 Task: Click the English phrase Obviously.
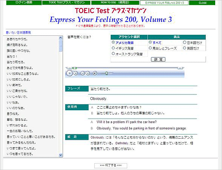tap(99, 99)
